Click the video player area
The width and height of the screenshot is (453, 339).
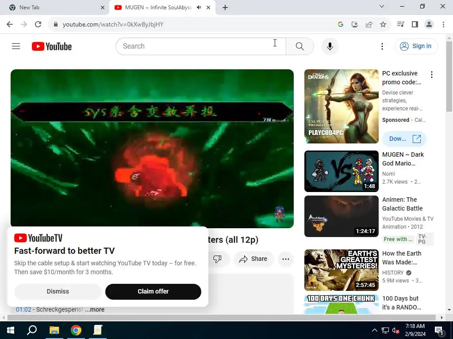click(x=152, y=148)
